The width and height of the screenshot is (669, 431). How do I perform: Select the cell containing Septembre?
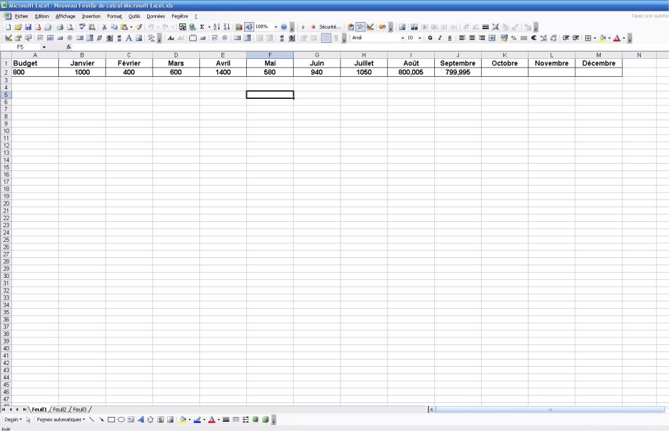pyautogui.click(x=458, y=63)
